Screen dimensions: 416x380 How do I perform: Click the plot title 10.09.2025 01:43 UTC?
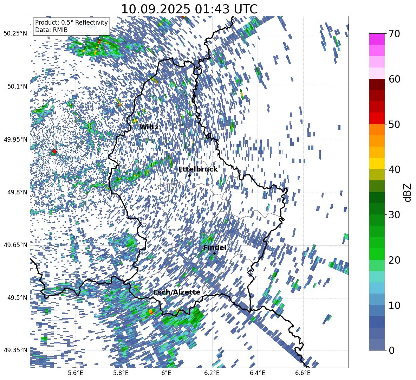point(189,9)
